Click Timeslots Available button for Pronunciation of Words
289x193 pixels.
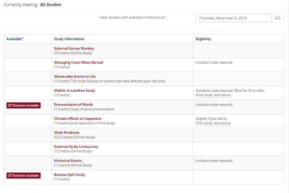pyautogui.click(x=24, y=105)
